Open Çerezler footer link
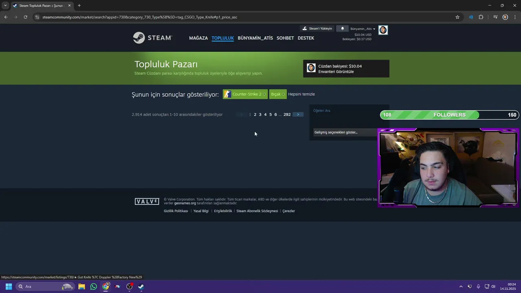This screenshot has height=293, width=521. (x=289, y=211)
